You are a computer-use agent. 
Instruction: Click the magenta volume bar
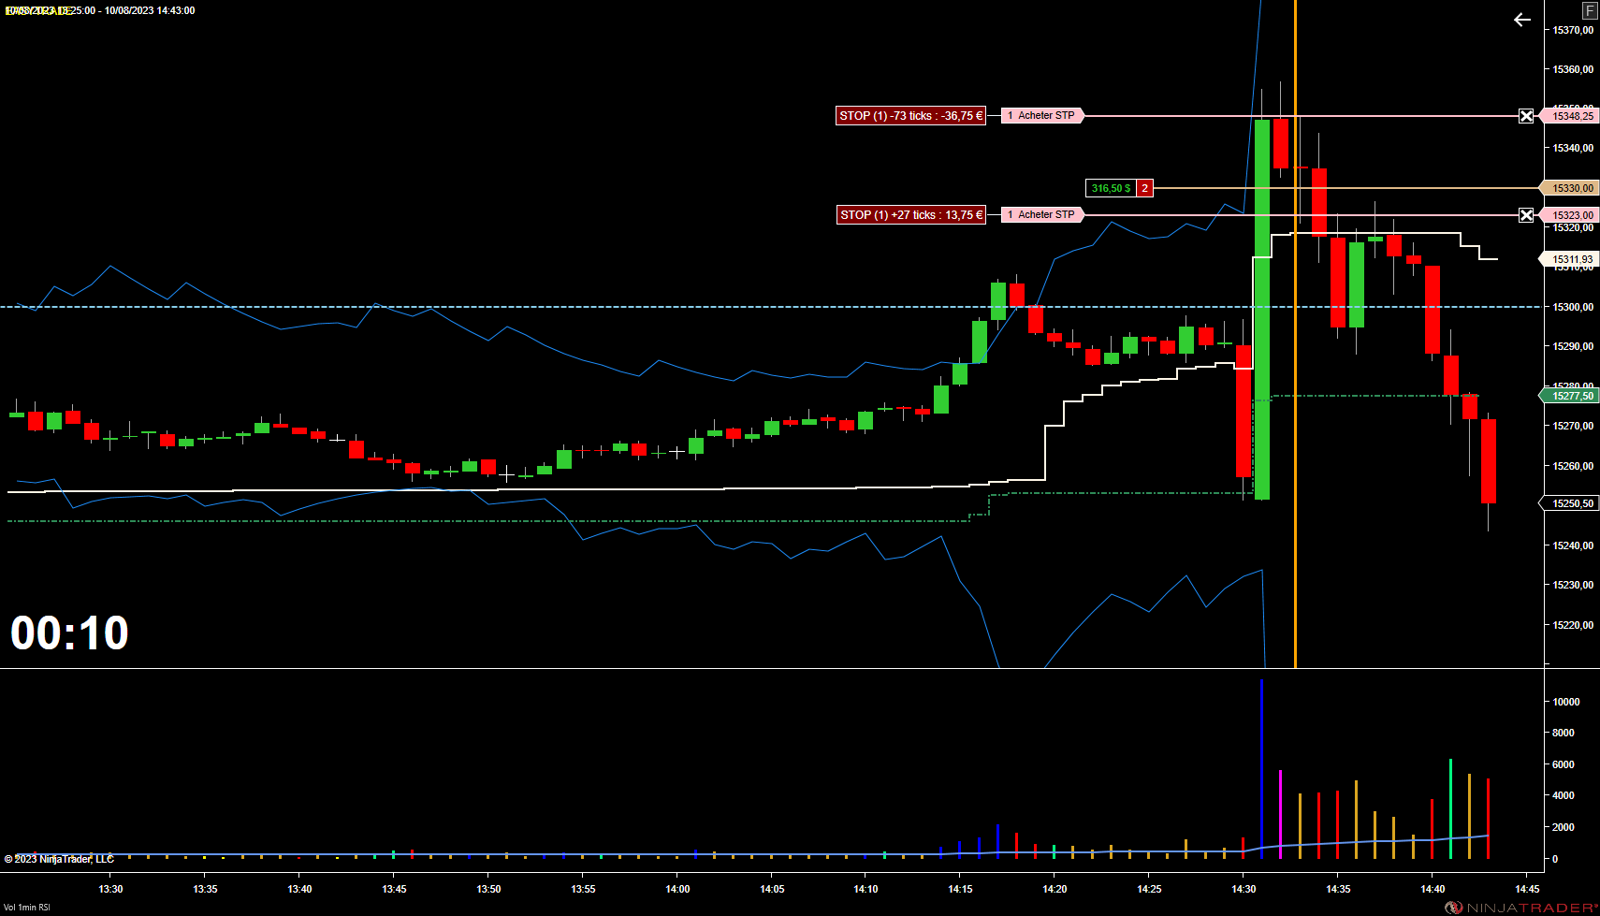coord(1280,815)
